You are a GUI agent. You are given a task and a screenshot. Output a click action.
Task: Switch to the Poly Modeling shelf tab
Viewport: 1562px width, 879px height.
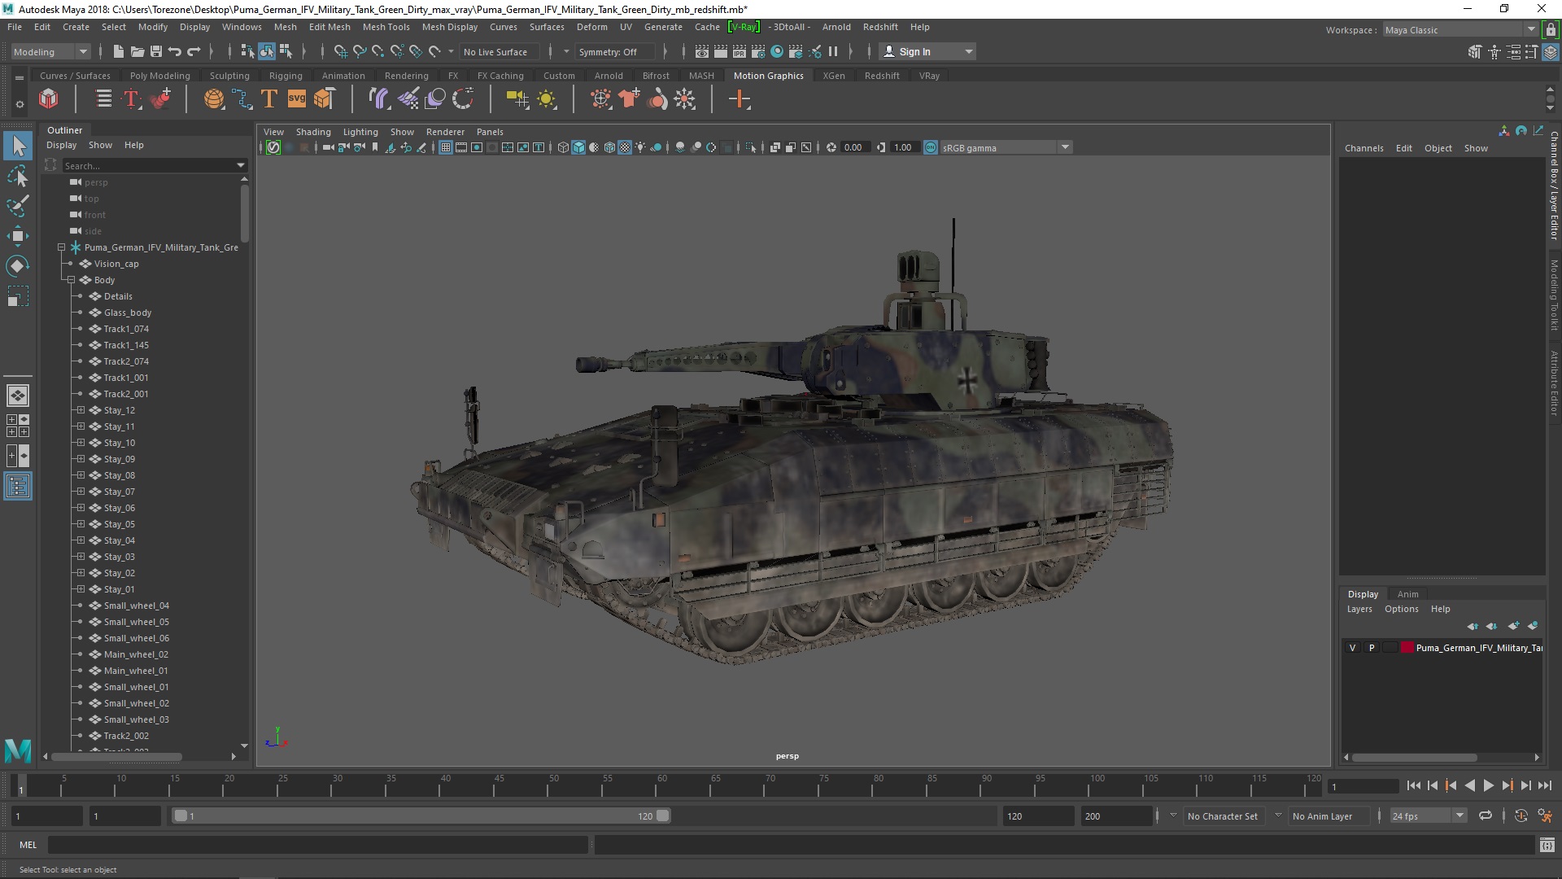point(159,76)
